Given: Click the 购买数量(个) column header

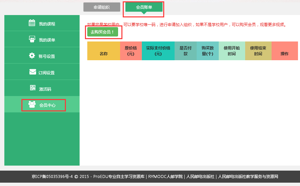Looking at the screenshot, I should tap(208, 51).
